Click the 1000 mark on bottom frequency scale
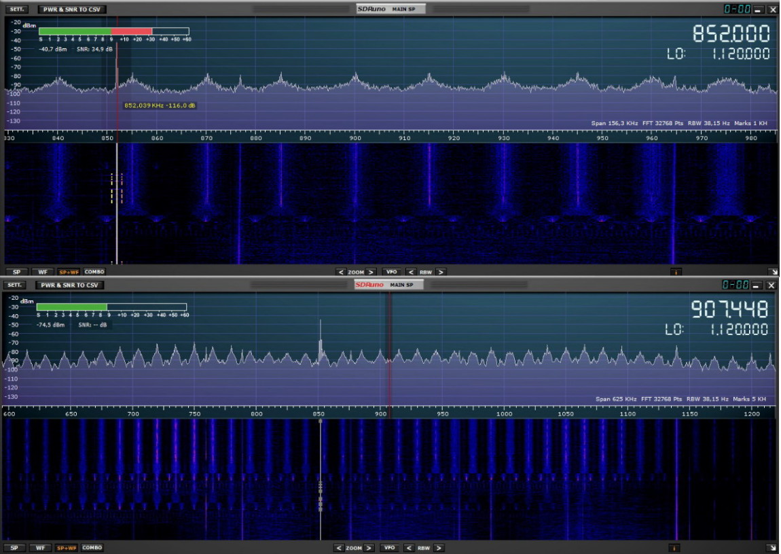This screenshot has height=554, width=781. [x=504, y=414]
